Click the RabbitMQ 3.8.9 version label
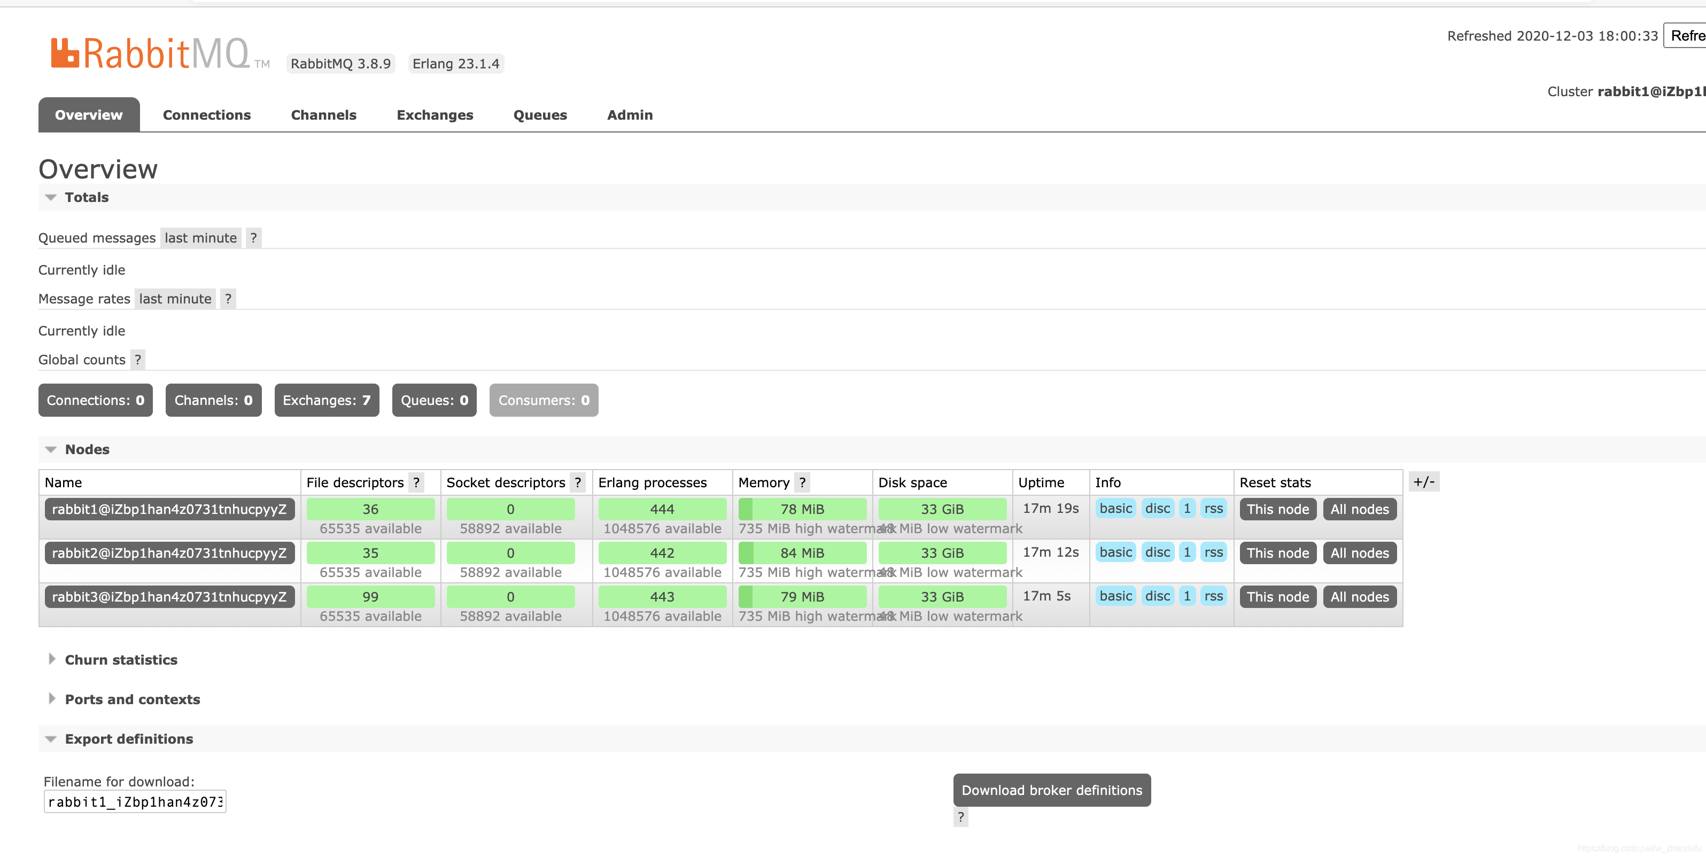The image size is (1706, 858). pos(340,64)
